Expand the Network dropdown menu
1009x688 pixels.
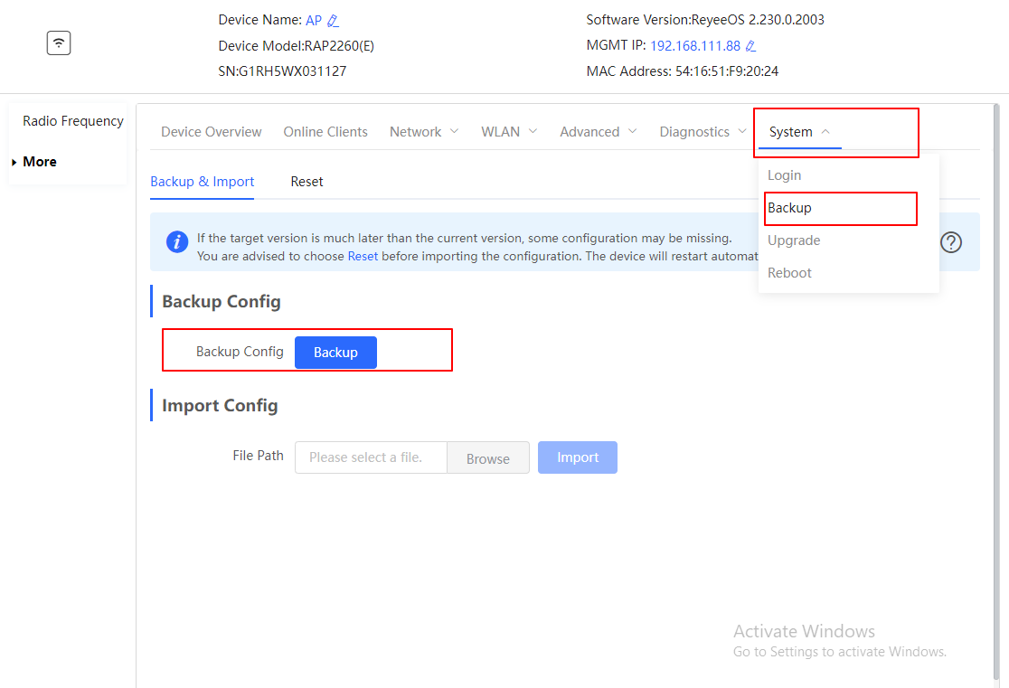[424, 132]
